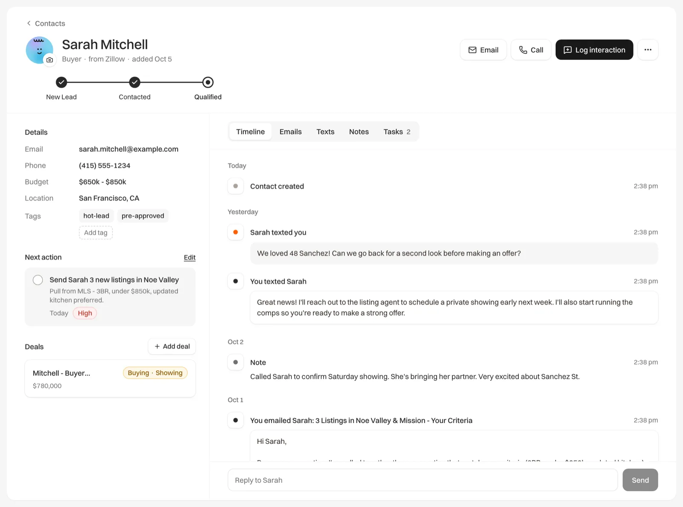
Task: Open the Mitchell - Buyer deal card
Action: coord(110,379)
